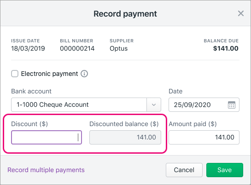Select the bill number 000000214
The width and height of the screenshot is (251, 185).
77,48
